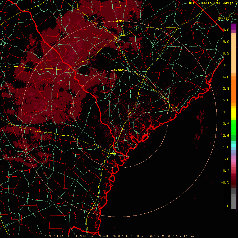Click the KCLX 8 DEC 25 11:42 timestamp

click(172, 236)
